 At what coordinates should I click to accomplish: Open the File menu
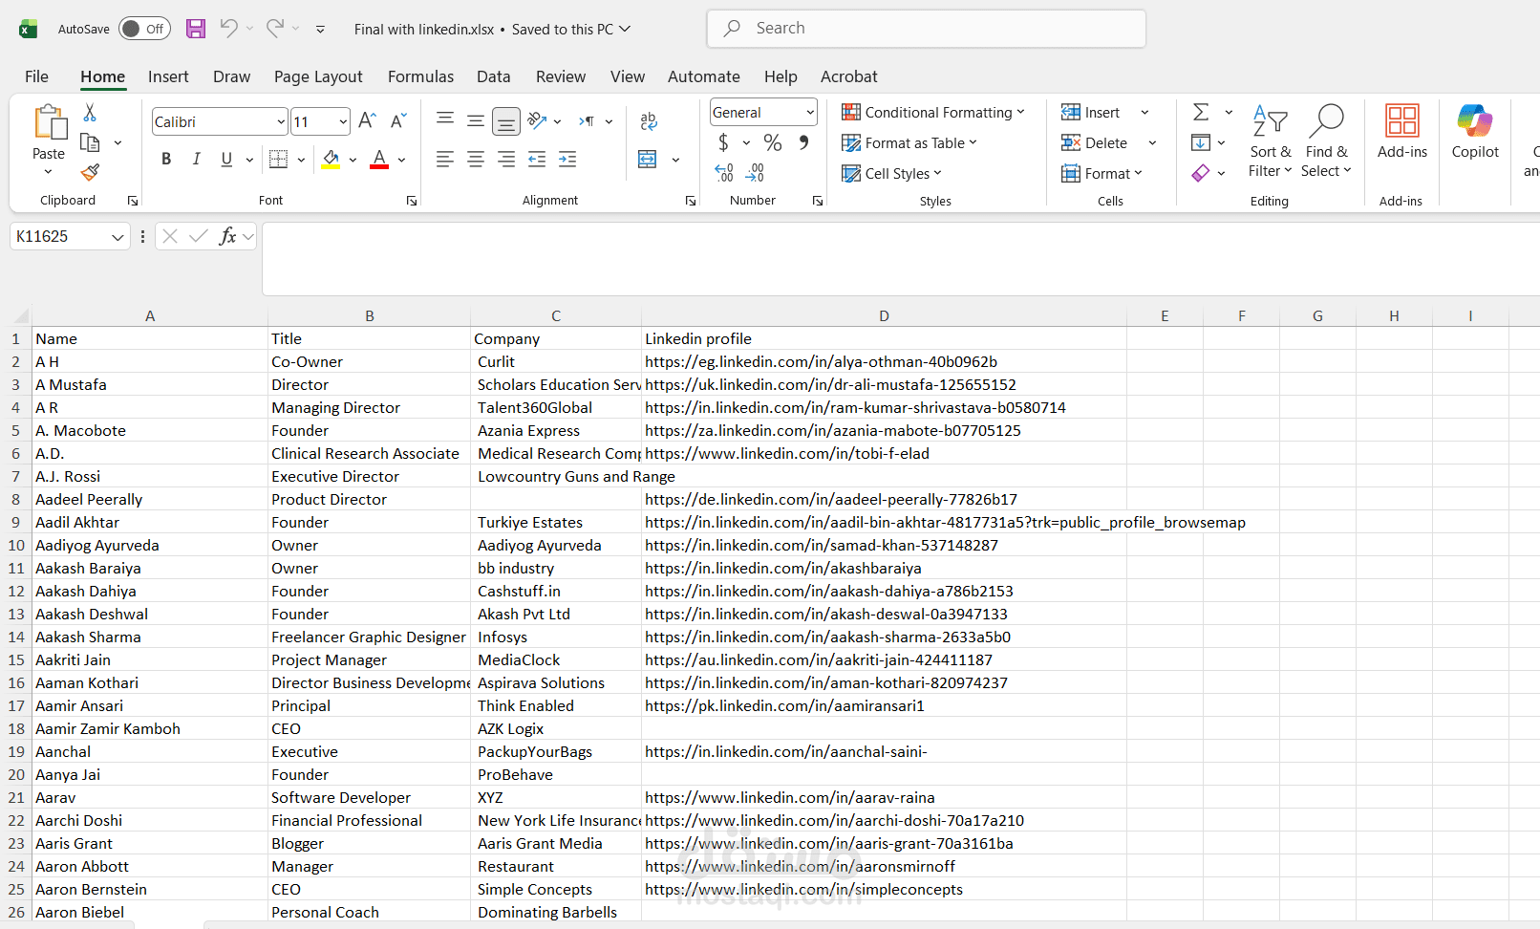pos(36,76)
